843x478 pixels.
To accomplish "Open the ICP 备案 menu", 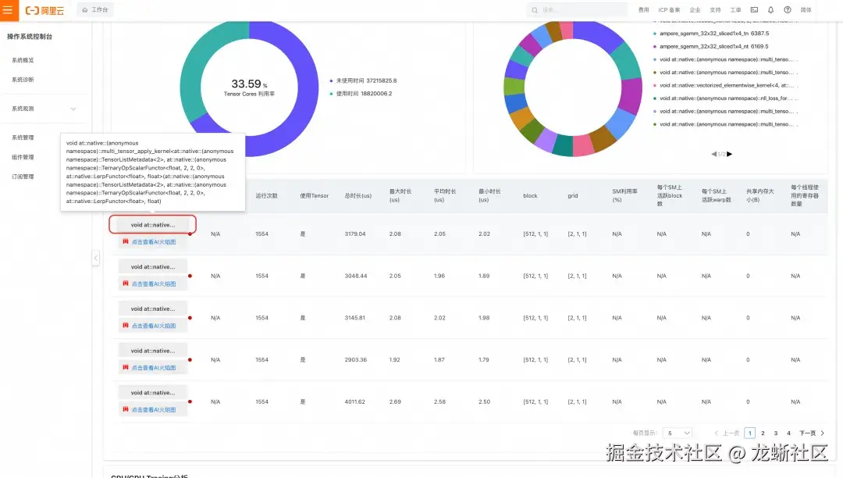I will [669, 9].
